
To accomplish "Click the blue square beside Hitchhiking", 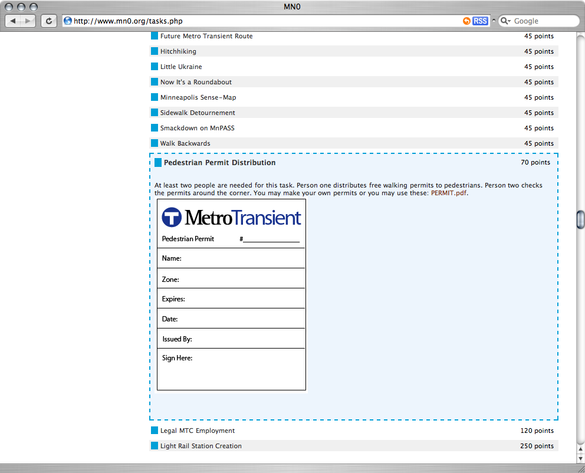I will [155, 51].
